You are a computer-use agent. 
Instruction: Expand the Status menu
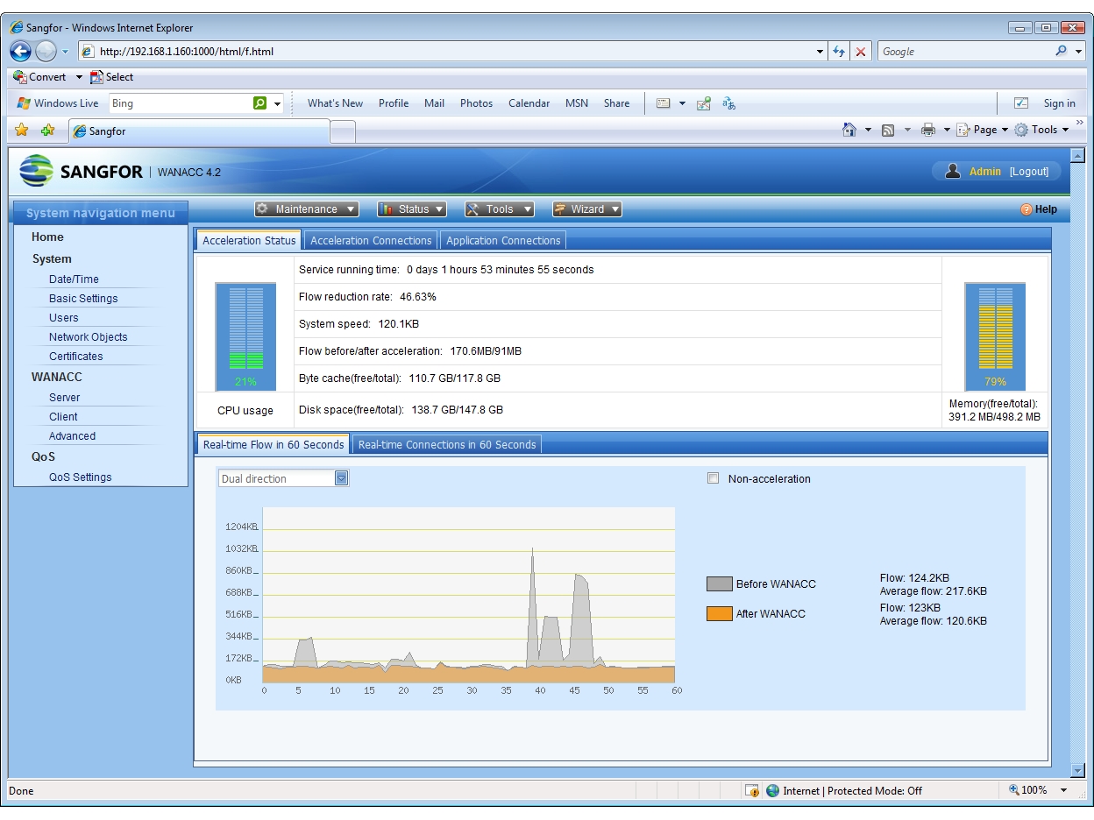tap(411, 209)
